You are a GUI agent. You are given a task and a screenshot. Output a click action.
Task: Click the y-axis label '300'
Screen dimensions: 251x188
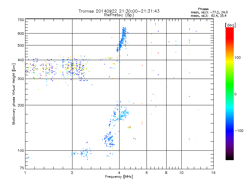point(21,79)
